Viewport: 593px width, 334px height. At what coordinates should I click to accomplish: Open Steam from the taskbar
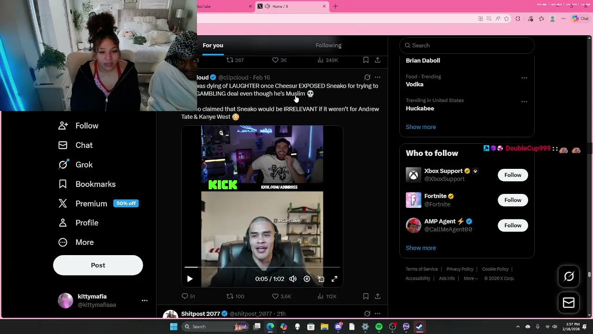tap(419, 327)
